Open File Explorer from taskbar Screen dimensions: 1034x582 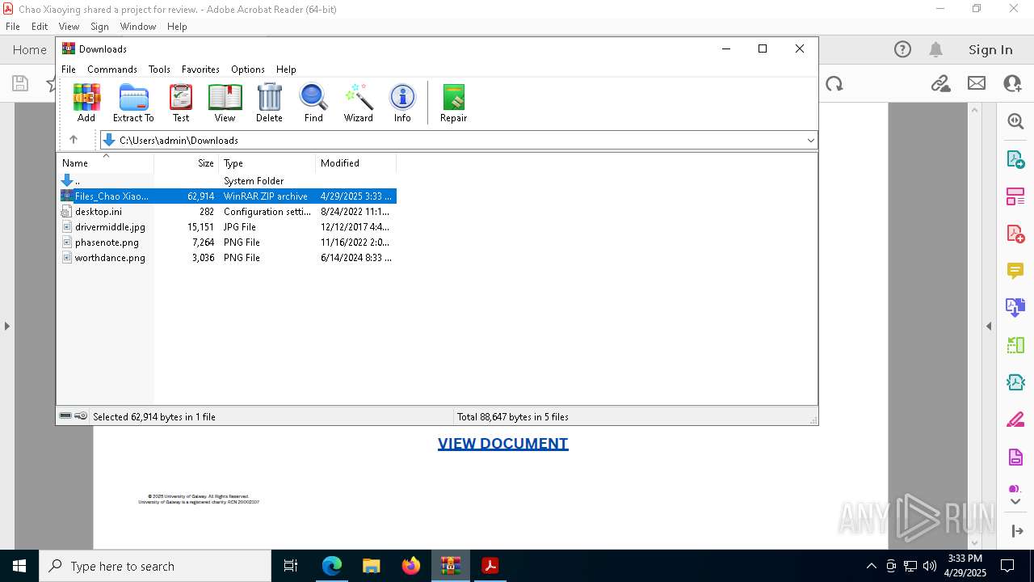point(372,566)
